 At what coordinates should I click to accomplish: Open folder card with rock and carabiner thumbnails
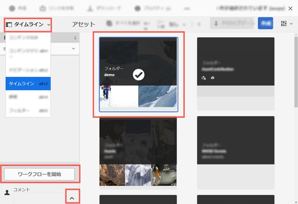pos(138,153)
